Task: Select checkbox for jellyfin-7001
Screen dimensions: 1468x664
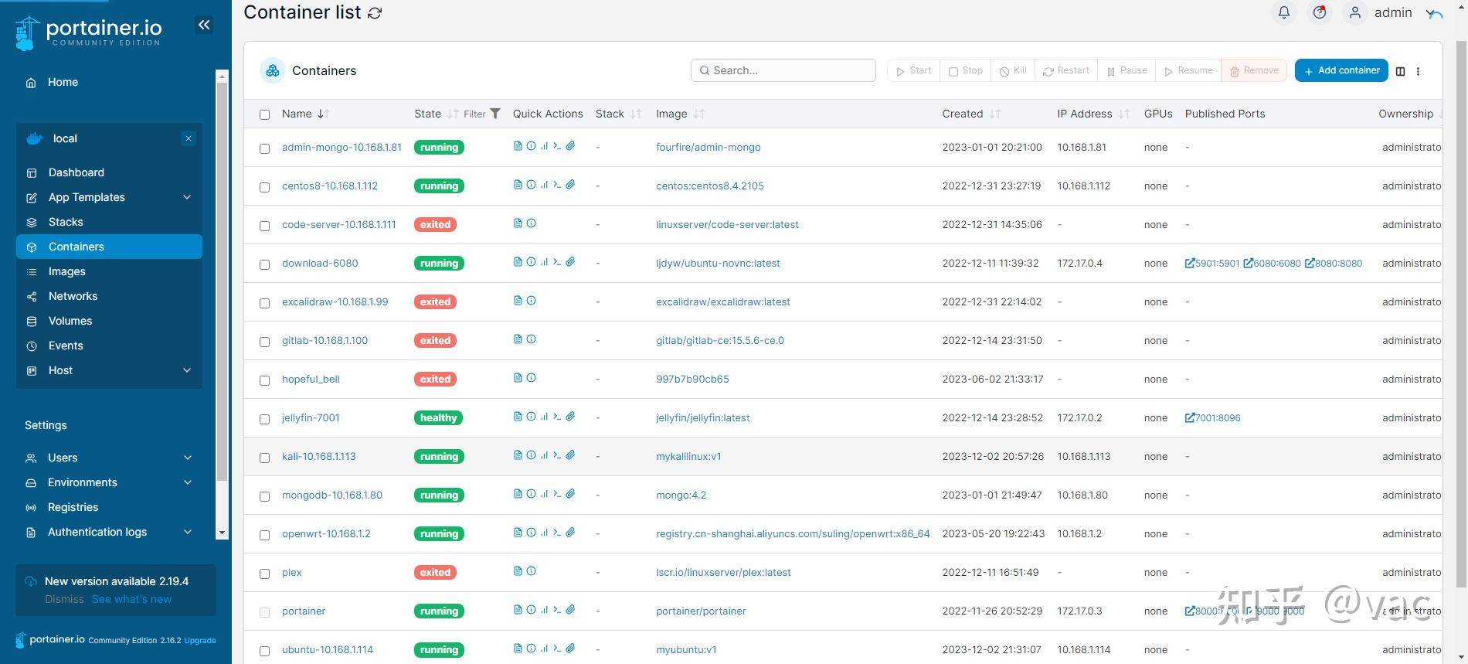Action: point(264,419)
